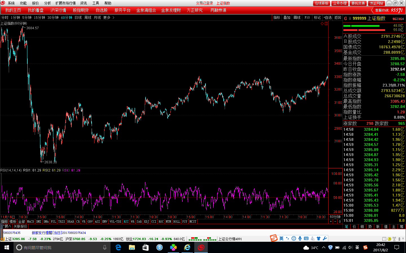Open 股指期货 tab
The width and height of the screenshot is (406, 253).
pyautogui.click(x=81, y=10)
